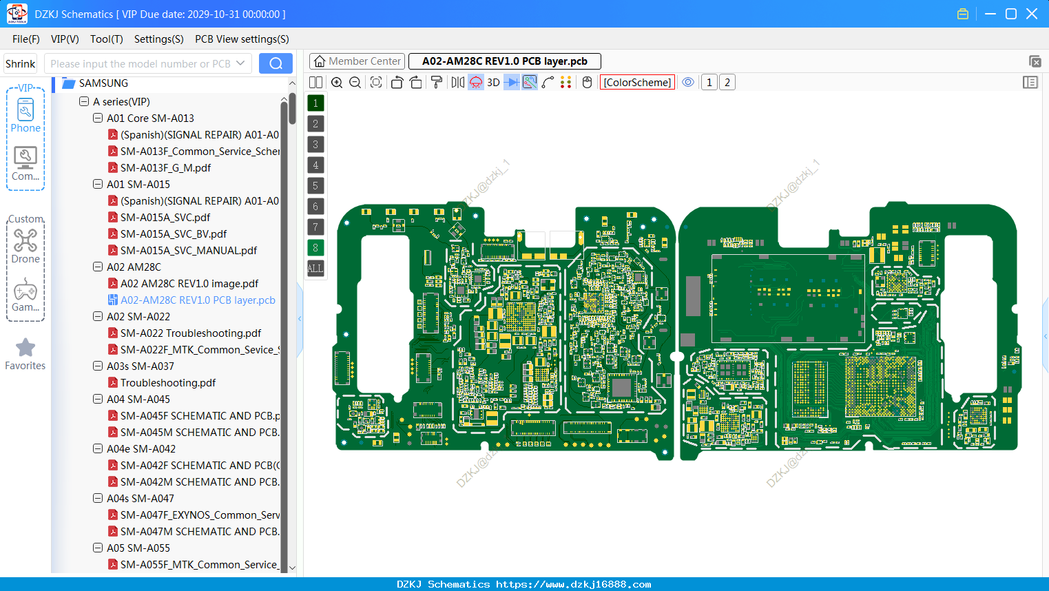This screenshot has width=1049, height=591.
Task: Open SM-A013F_G_M.pdf file
Action: [165, 167]
